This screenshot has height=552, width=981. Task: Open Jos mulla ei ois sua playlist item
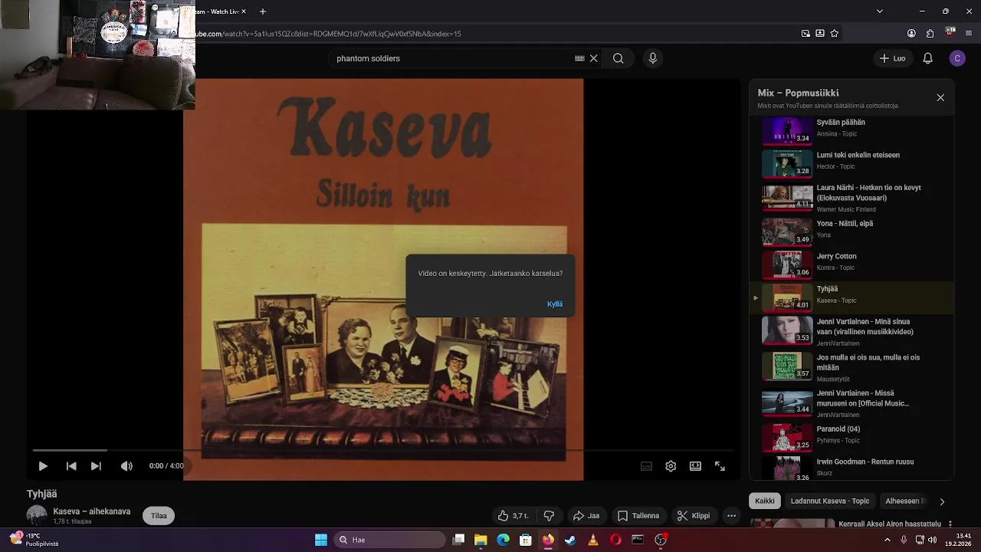(851, 366)
